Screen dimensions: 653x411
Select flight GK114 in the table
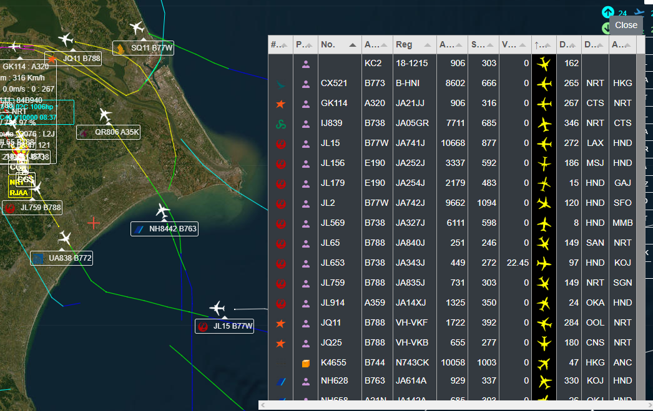click(452, 103)
